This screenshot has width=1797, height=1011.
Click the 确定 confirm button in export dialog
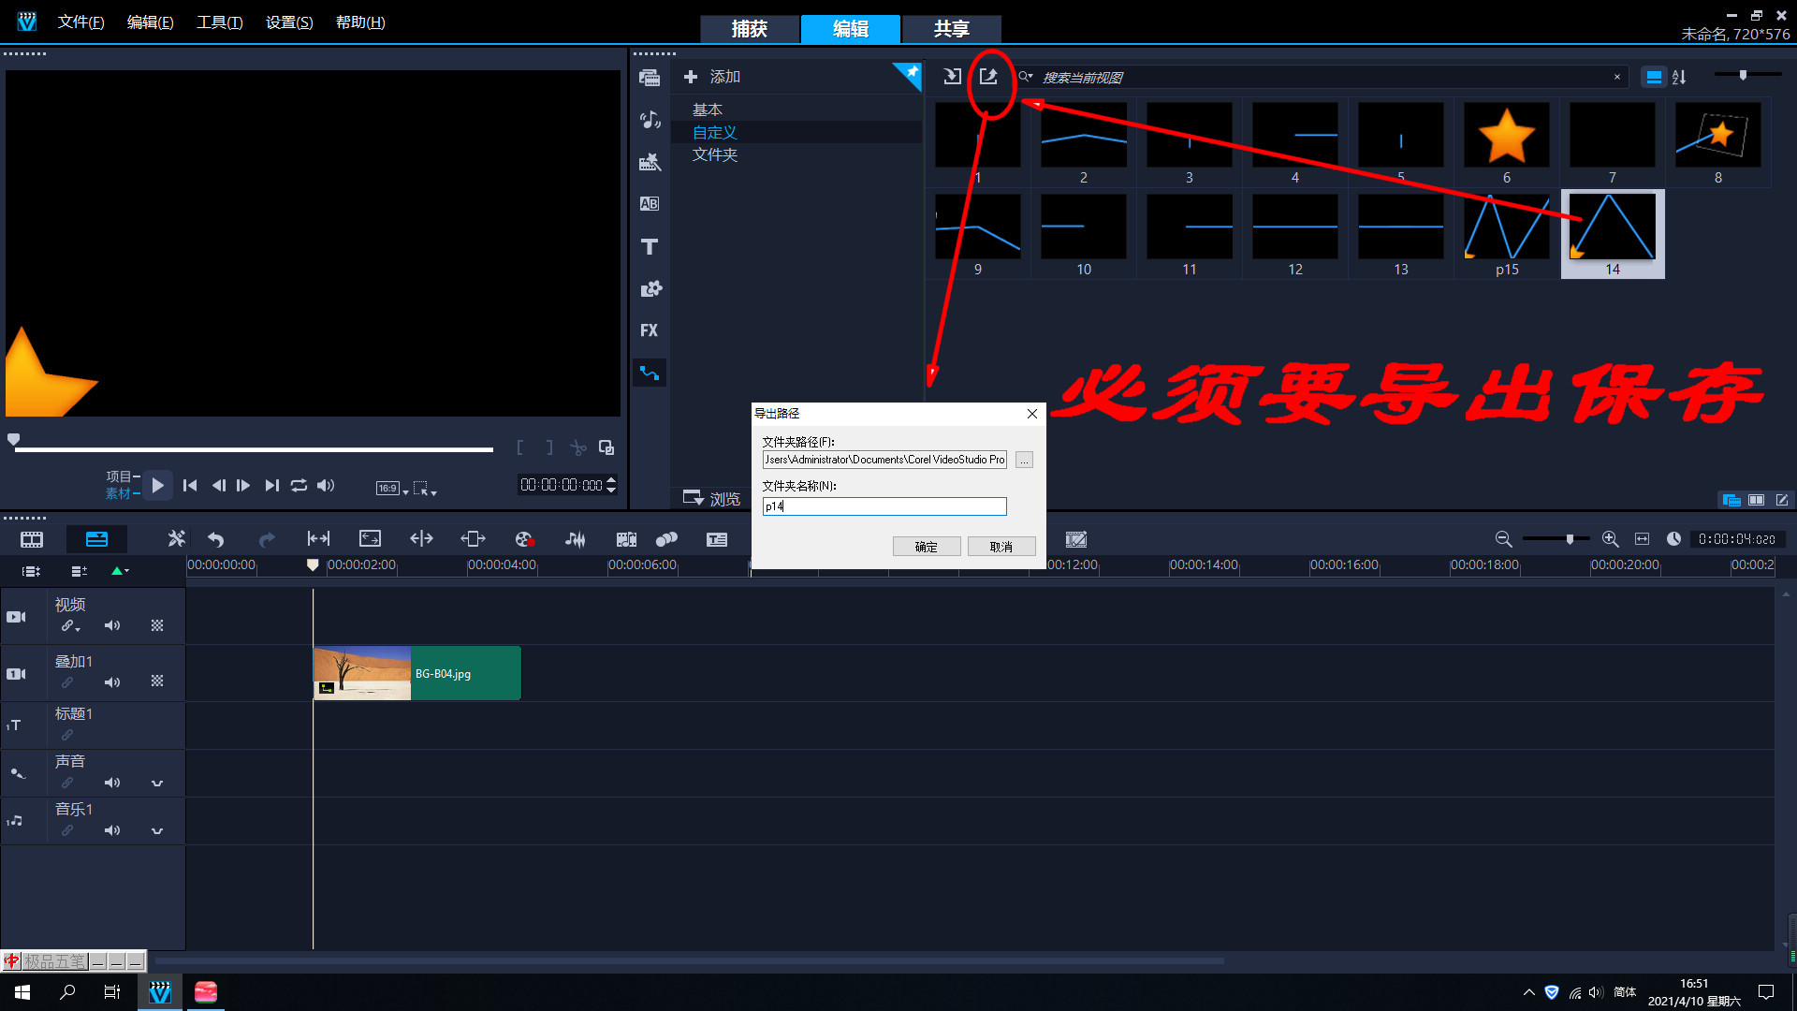(x=925, y=546)
